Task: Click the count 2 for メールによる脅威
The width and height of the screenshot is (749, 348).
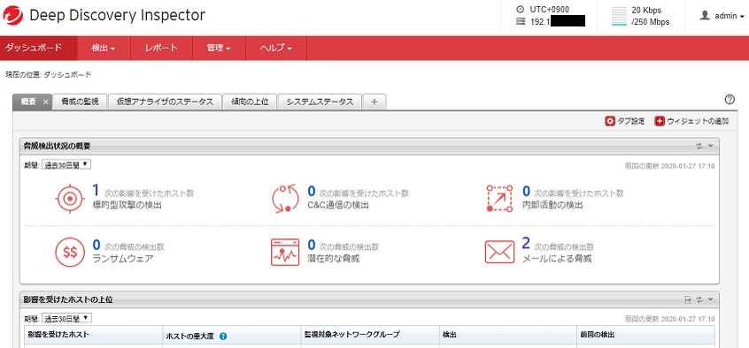Action: tap(526, 244)
